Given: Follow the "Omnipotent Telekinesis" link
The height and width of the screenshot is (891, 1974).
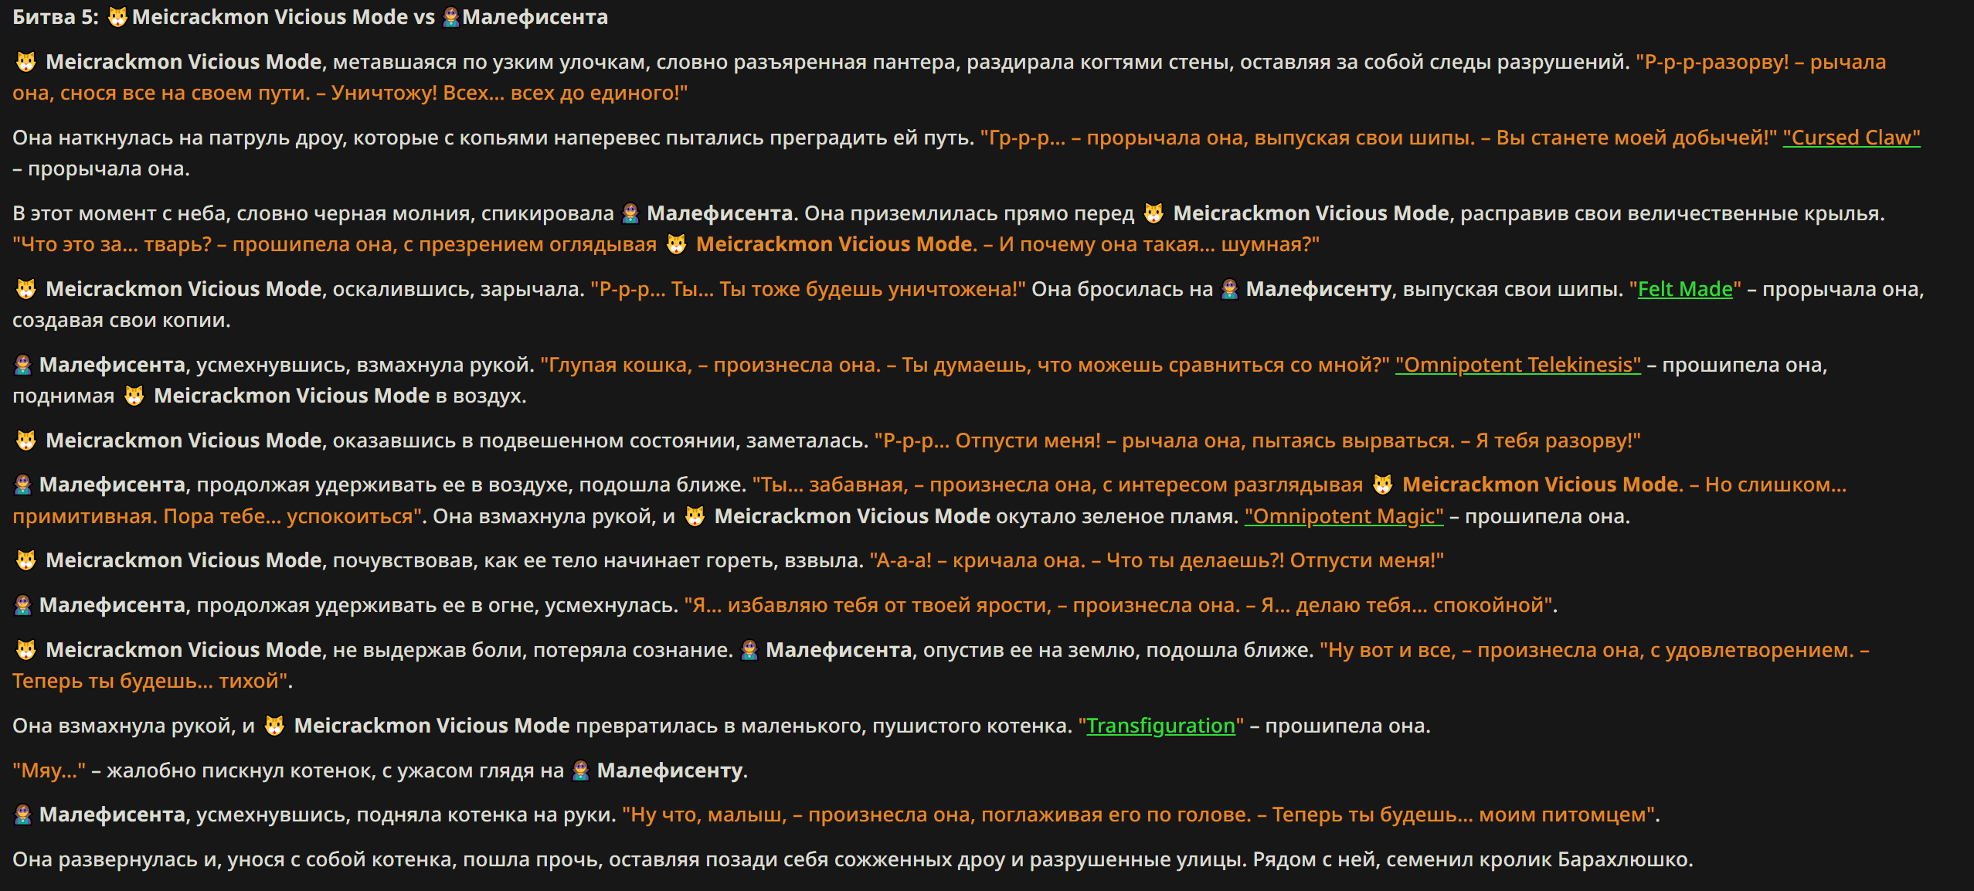Looking at the screenshot, I should (x=1517, y=365).
